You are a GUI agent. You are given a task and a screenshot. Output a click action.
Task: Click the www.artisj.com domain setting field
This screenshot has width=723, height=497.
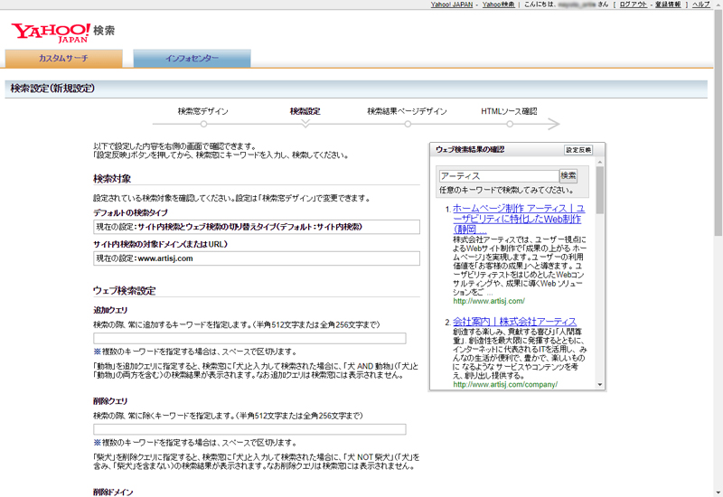[257, 258]
